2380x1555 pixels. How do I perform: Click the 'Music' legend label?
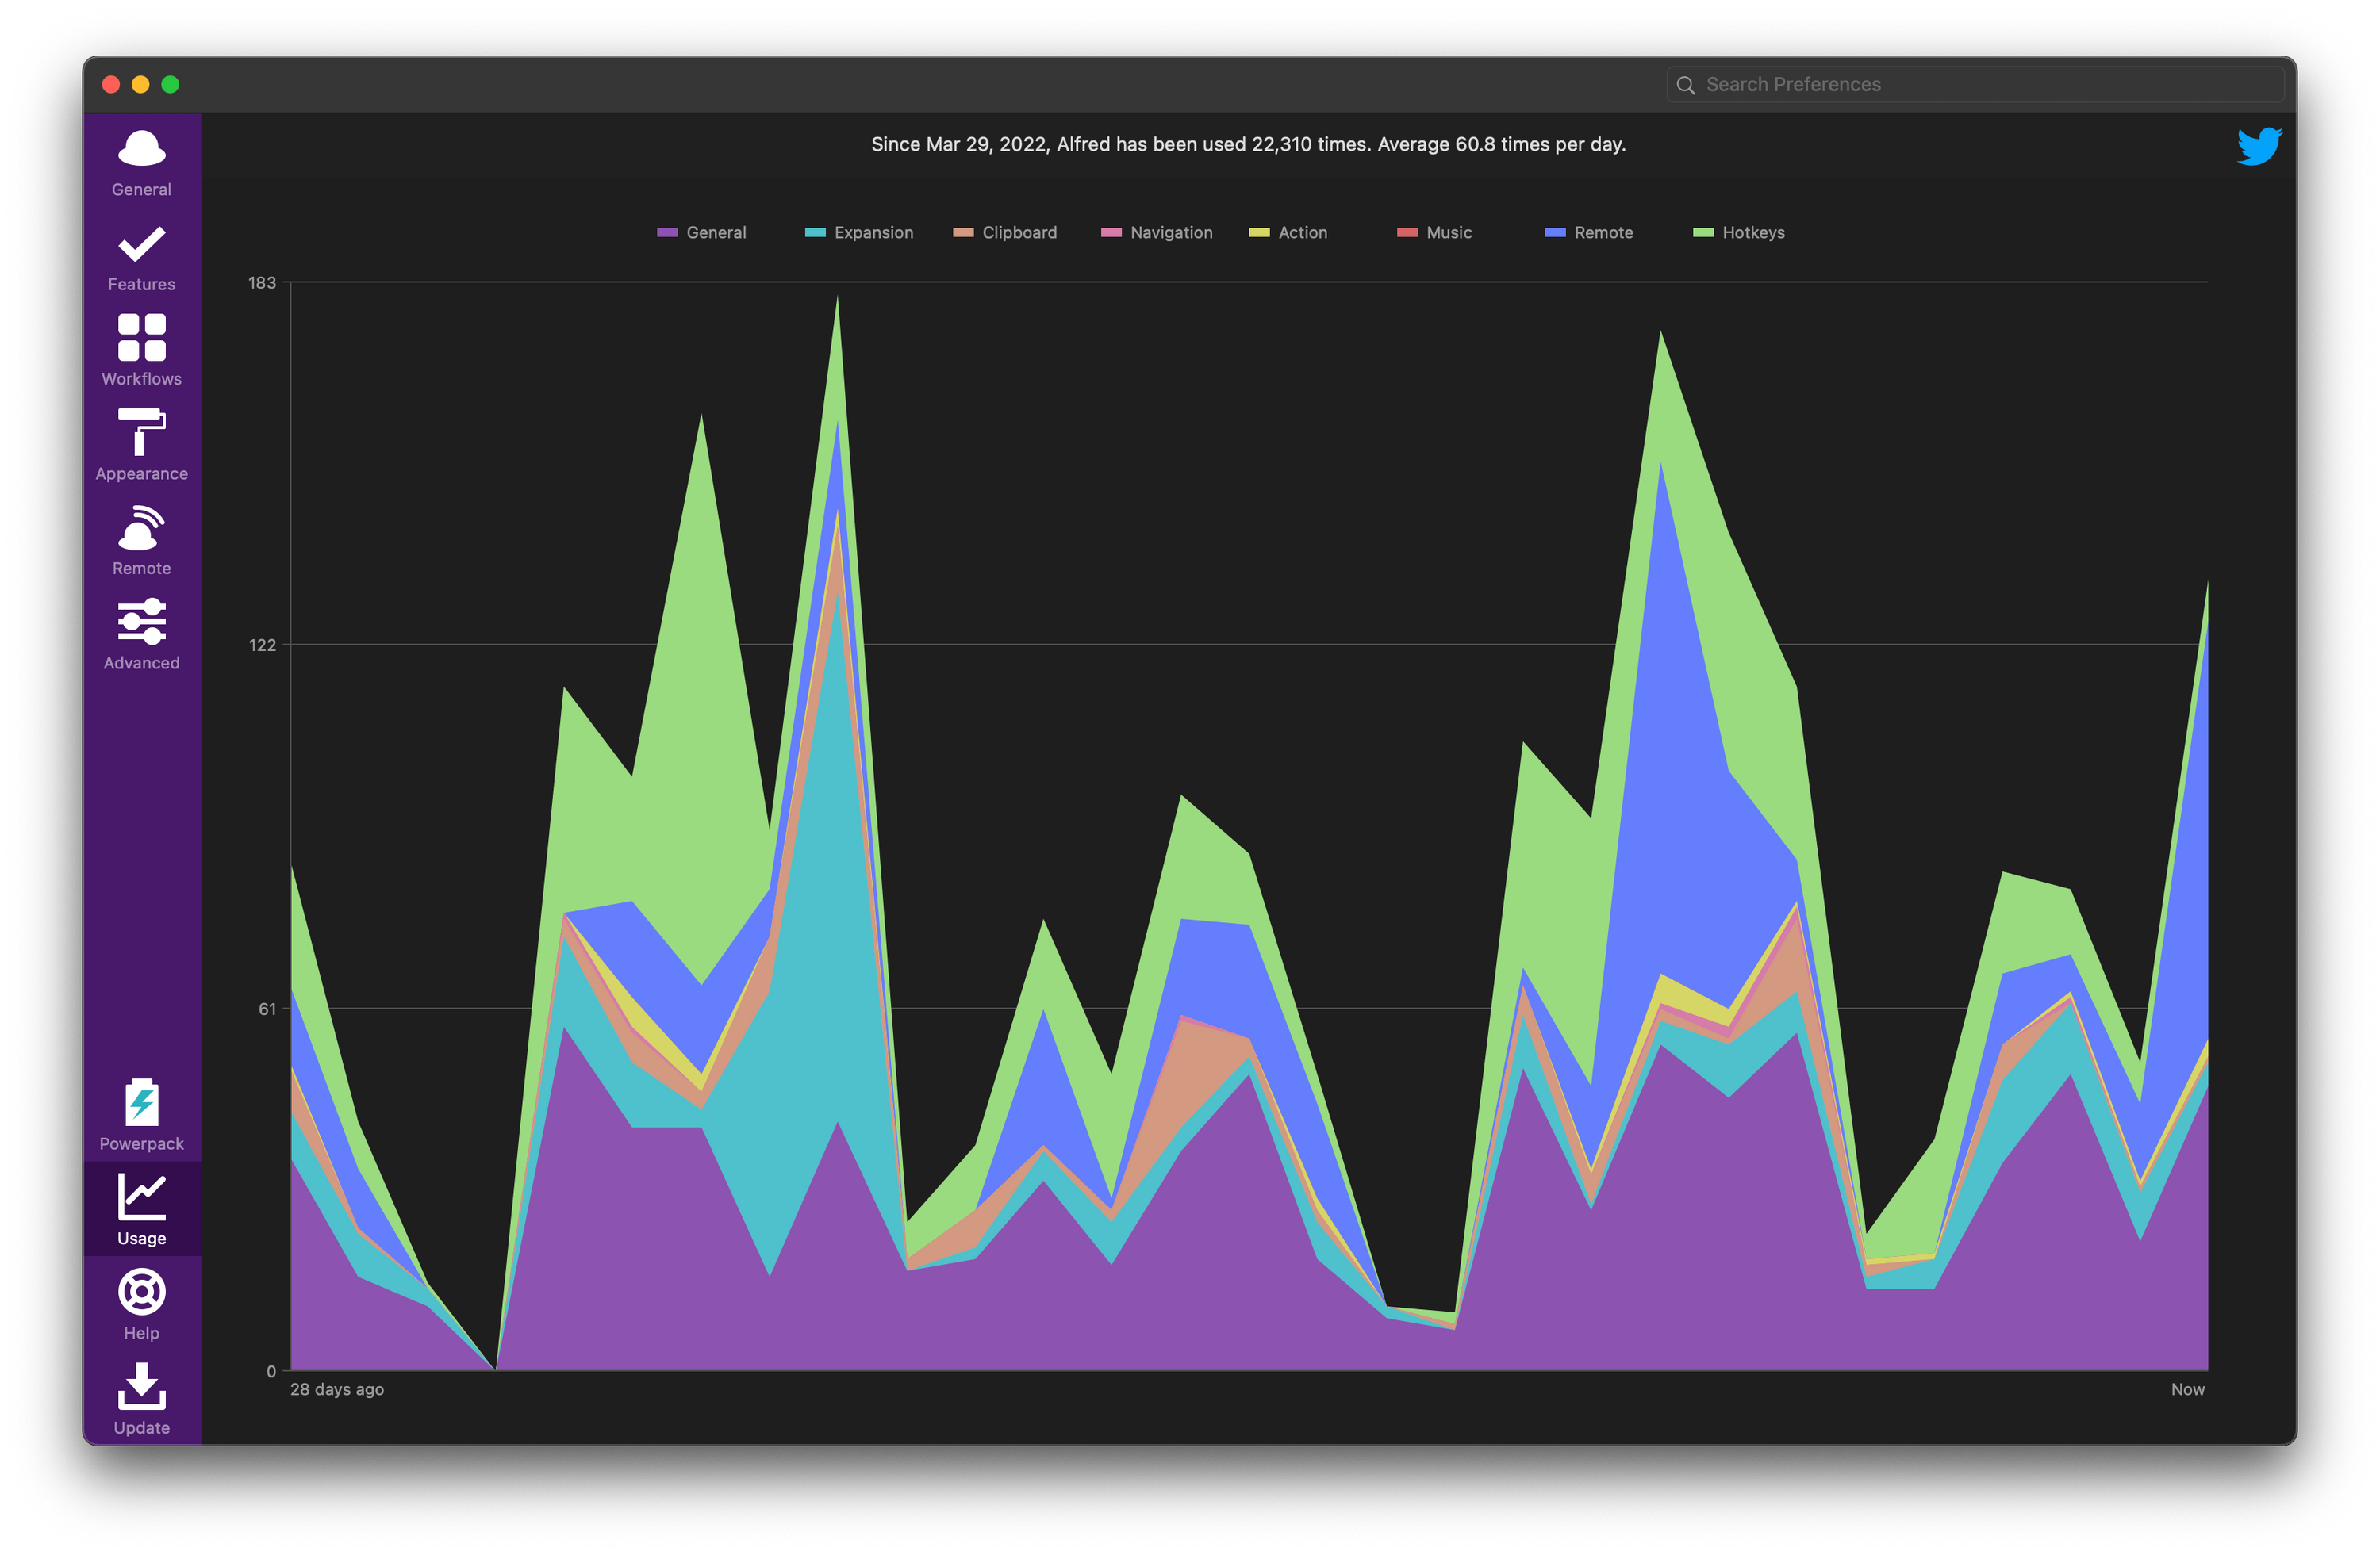click(x=1449, y=233)
